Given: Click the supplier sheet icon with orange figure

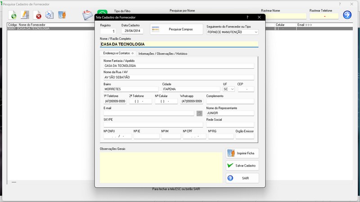Looking at the screenshot, I should [x=62, y=15].
